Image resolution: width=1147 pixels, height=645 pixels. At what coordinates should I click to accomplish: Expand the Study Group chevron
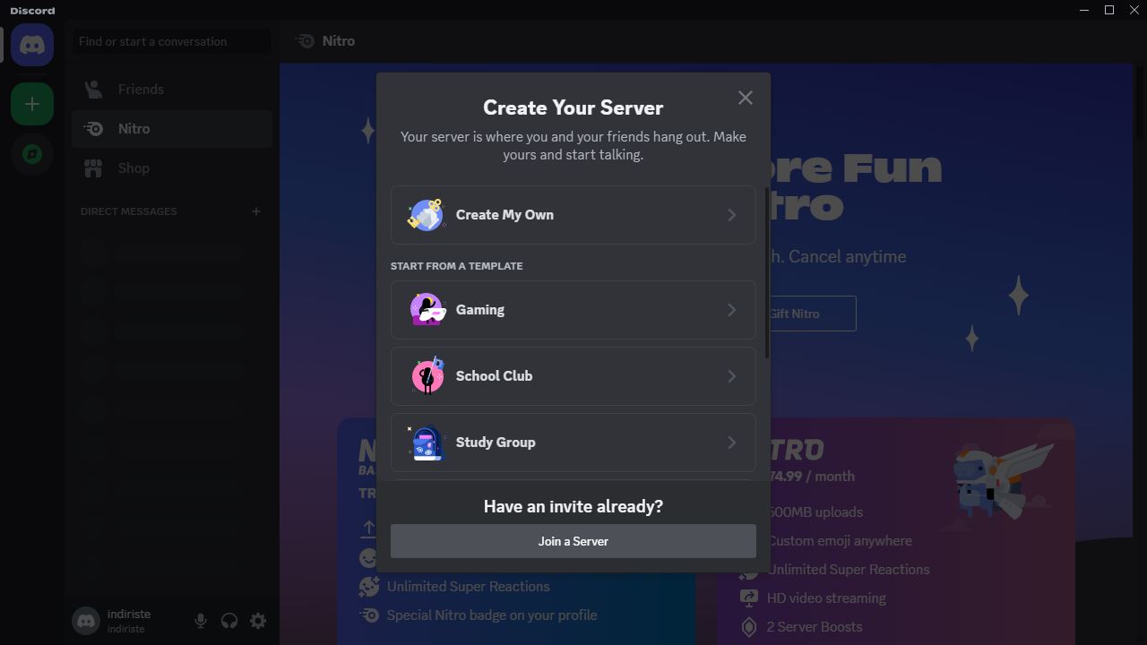(731, 443)
